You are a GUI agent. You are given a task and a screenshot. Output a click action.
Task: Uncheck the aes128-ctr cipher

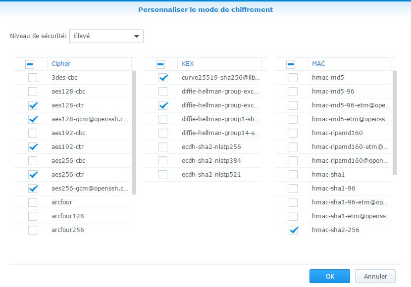pyautogui.click(x=33, y=105)
